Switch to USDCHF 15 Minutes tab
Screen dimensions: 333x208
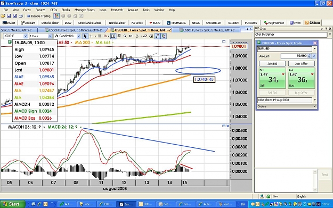74,30
